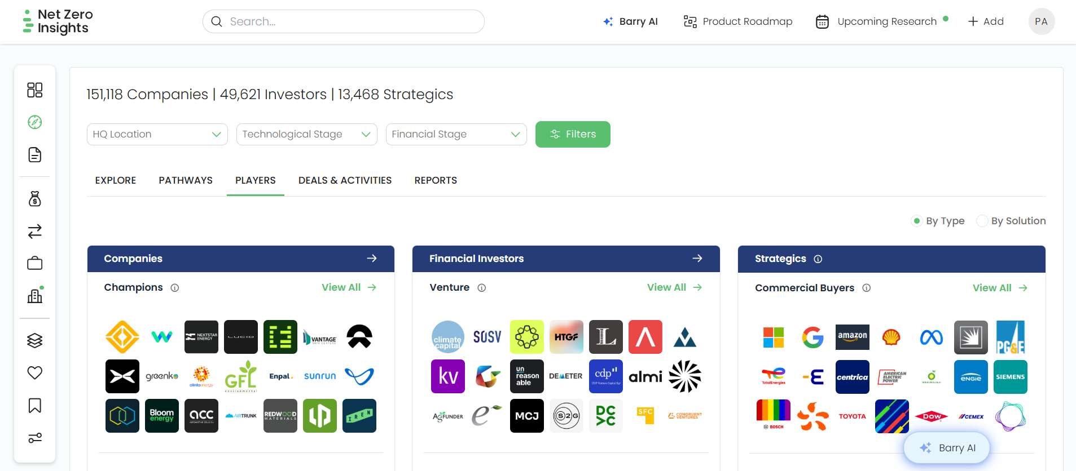This screenshot has height=471, width=1076.
Task: Open the MCJ logo tile
Action: [527, 416]
